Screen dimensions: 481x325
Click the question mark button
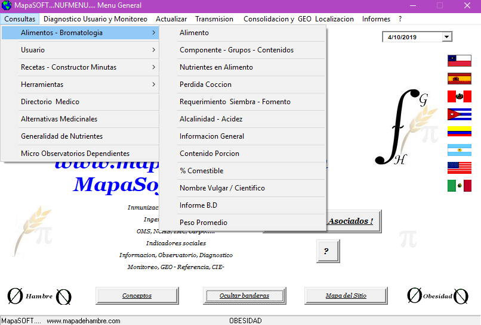click(328, 251)
